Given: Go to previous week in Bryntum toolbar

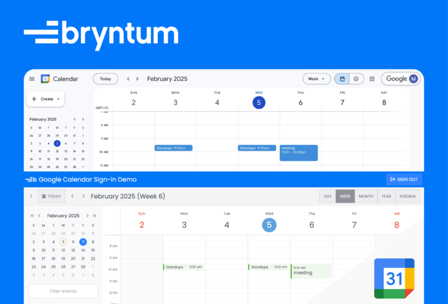Looking at the screenshot, I should coord(72,196).
